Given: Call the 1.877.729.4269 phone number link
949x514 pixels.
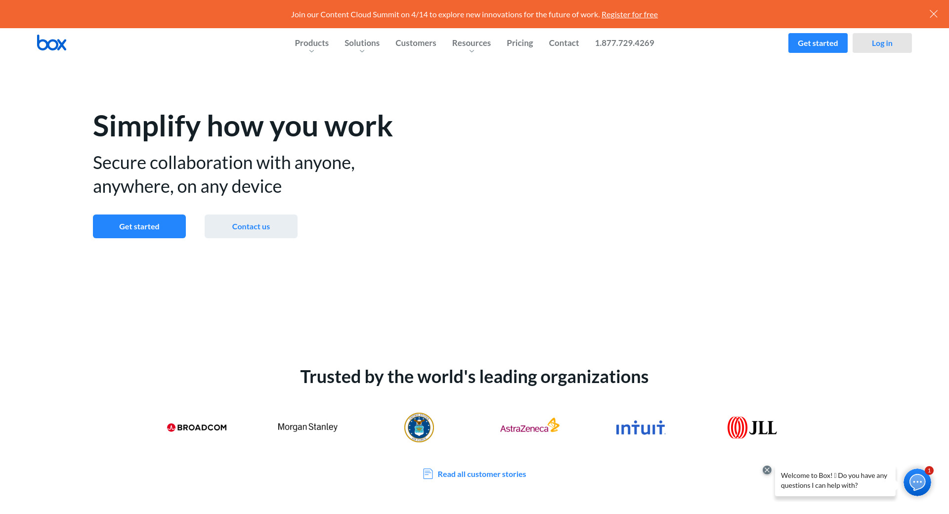Looking at the screenshot, I should coord(624,43).
